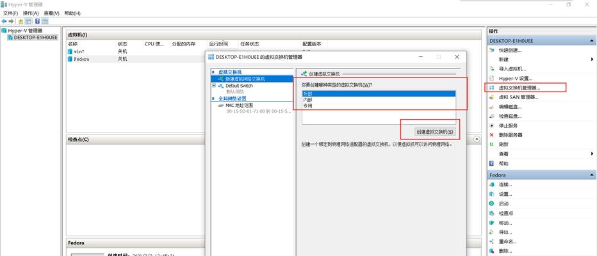This screenshot has width=597, height=256.
Task: Click the Hyper-V 设置 icon
Action: coord(491,78)
